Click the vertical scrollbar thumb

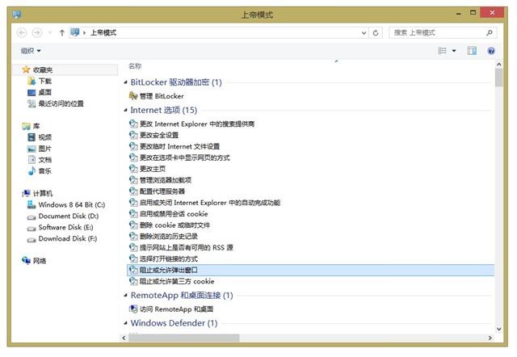(498, 78)
